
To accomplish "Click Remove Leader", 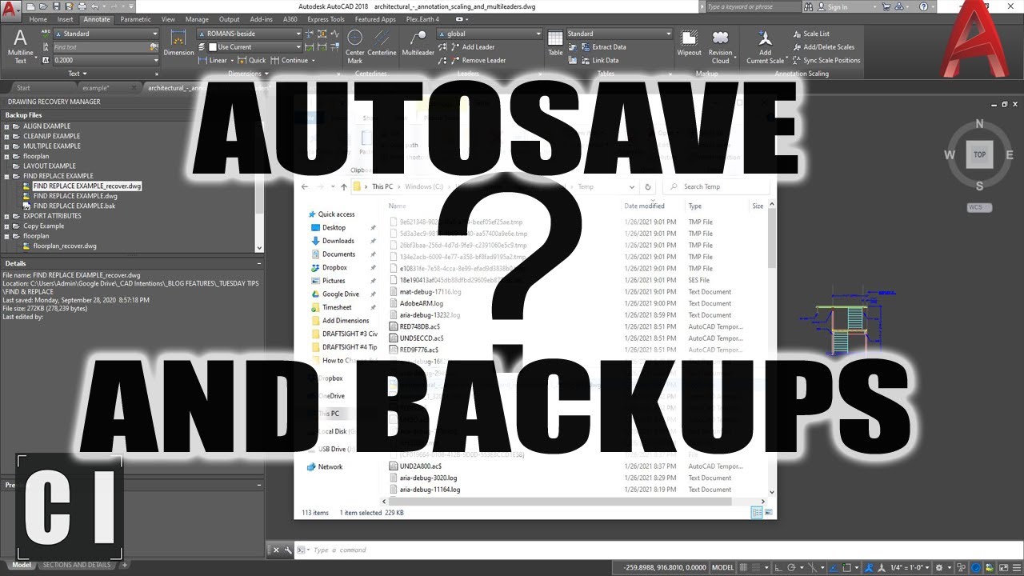I will [478, 60].
